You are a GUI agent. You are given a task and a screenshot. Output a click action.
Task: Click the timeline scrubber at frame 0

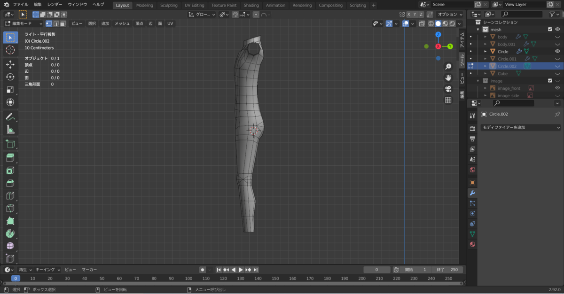point(16,278)
